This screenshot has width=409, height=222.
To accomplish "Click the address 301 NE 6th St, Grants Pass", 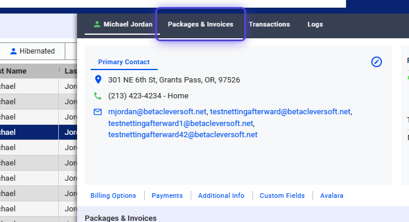I will [x=174, y=80].
